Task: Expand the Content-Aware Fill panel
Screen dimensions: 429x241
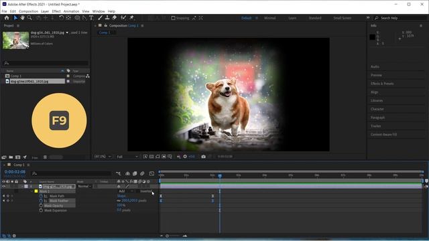Action: coord(383,135)
